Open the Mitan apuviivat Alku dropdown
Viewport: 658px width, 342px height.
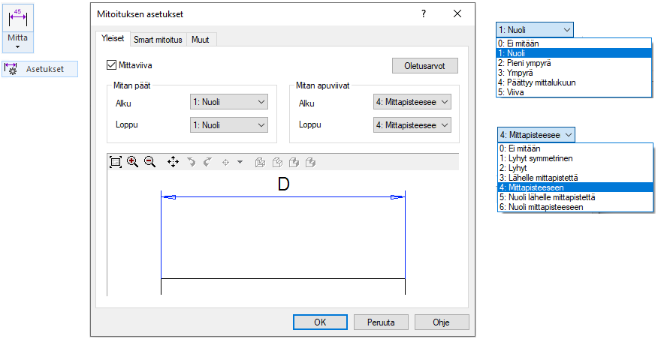click(412, 102)
